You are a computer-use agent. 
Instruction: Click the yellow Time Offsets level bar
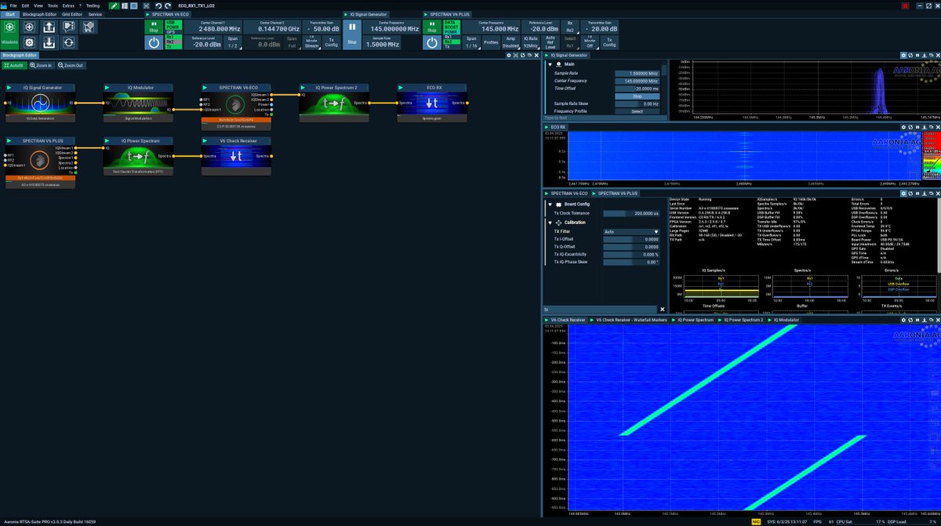coord(721,292)
